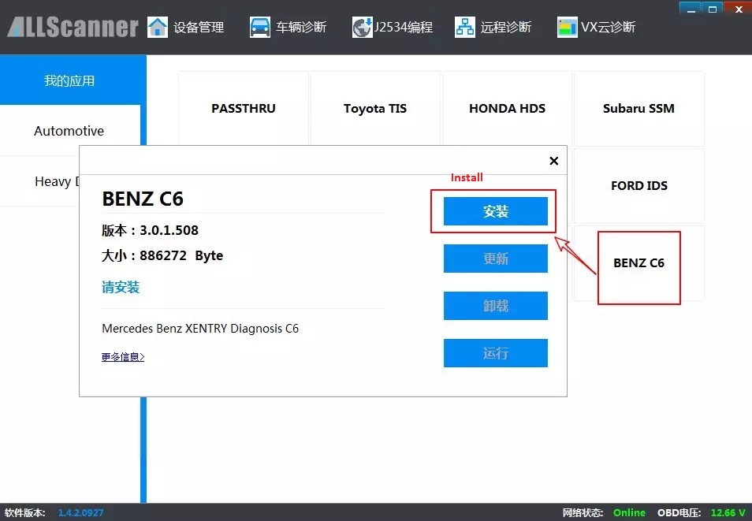Image resolution: width=752 pixels, height=521 pixels.
Task: Click the house icon for 设备管理
Action: (x=158, y=27)
